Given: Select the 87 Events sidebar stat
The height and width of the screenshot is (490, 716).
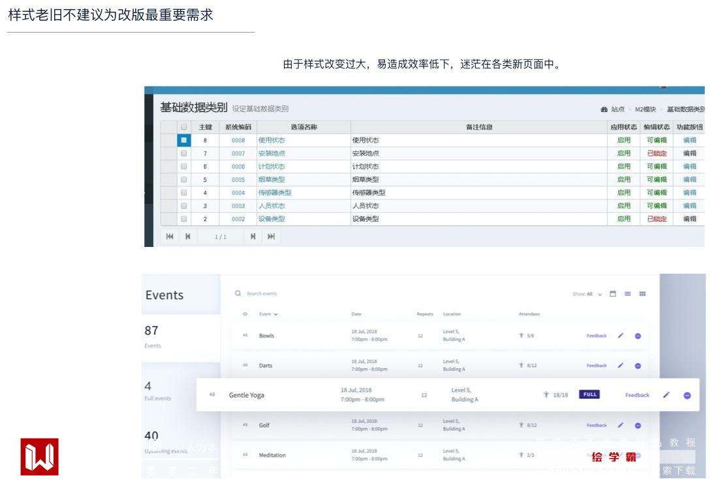Looking at the screenshot, I should click(x=181, y=338).
